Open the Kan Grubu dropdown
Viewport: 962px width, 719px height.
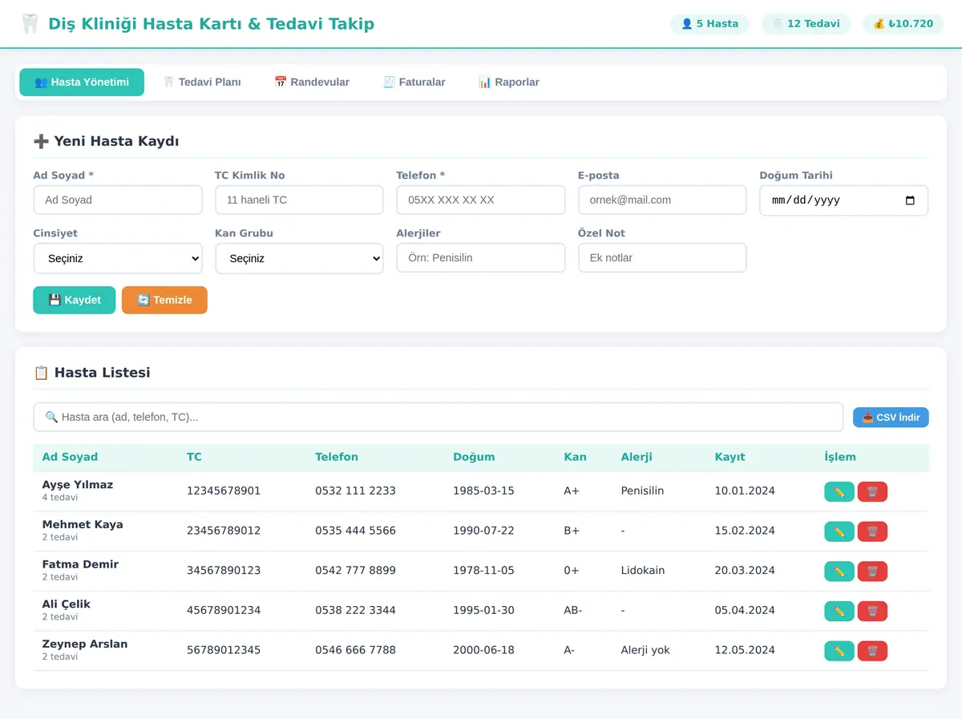(x=299, y=259)
